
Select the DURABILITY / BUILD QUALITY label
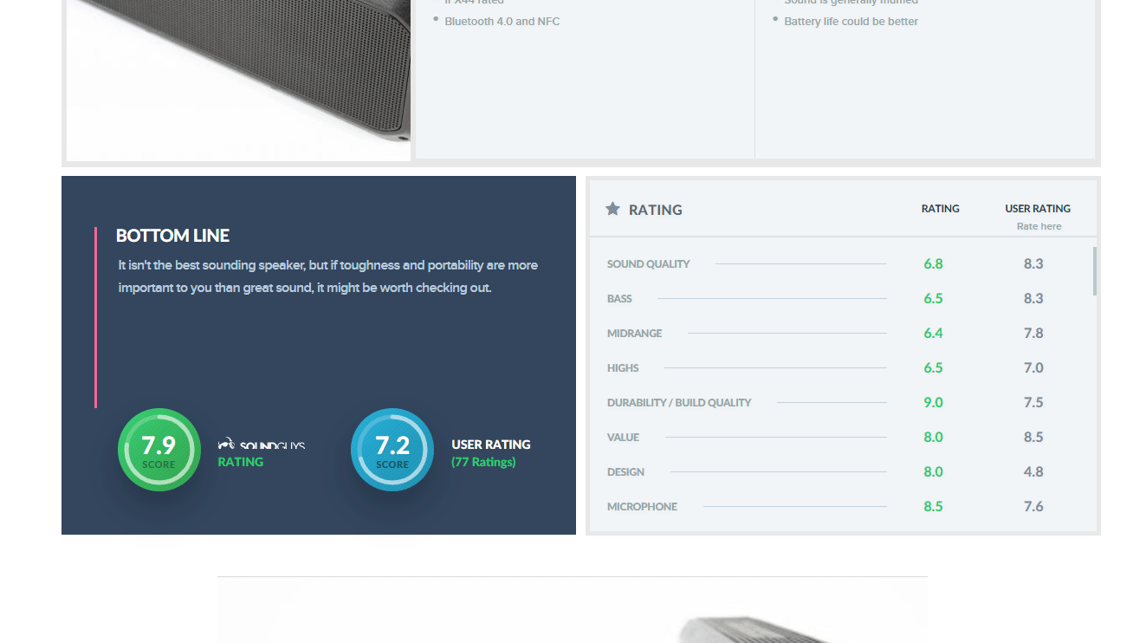(x=679, y=403)
